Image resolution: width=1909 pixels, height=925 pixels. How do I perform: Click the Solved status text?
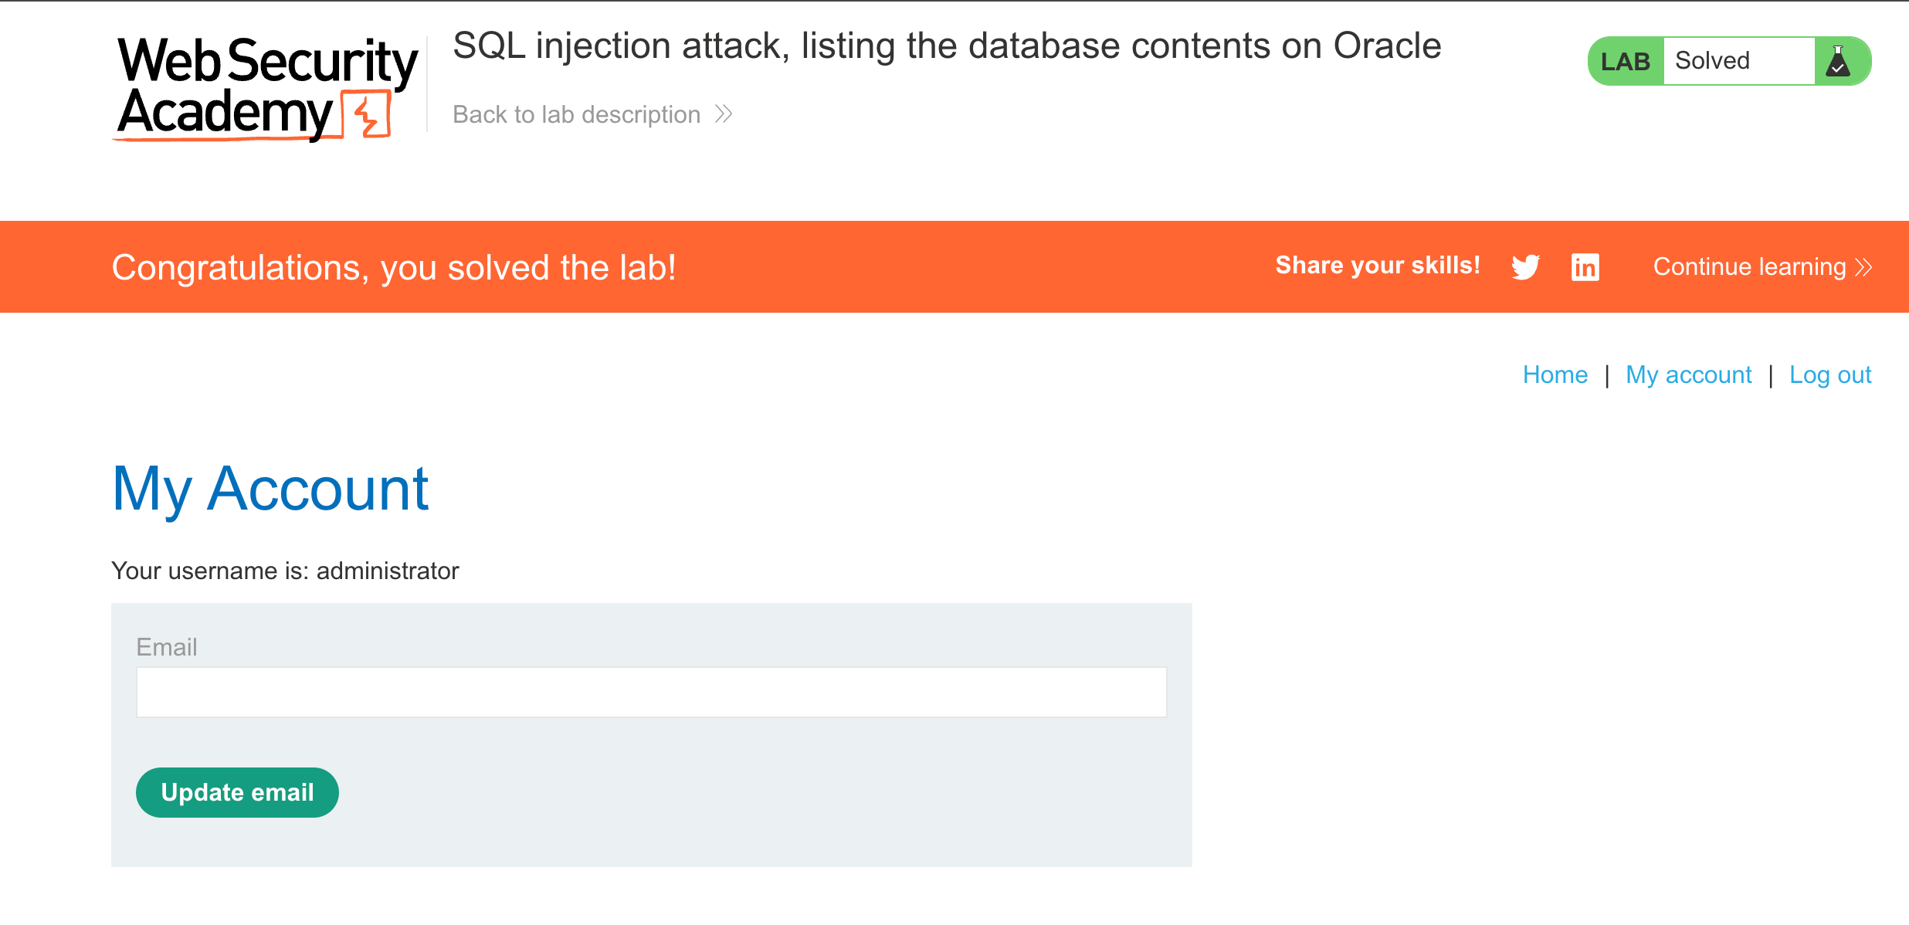click(1712, 61)
